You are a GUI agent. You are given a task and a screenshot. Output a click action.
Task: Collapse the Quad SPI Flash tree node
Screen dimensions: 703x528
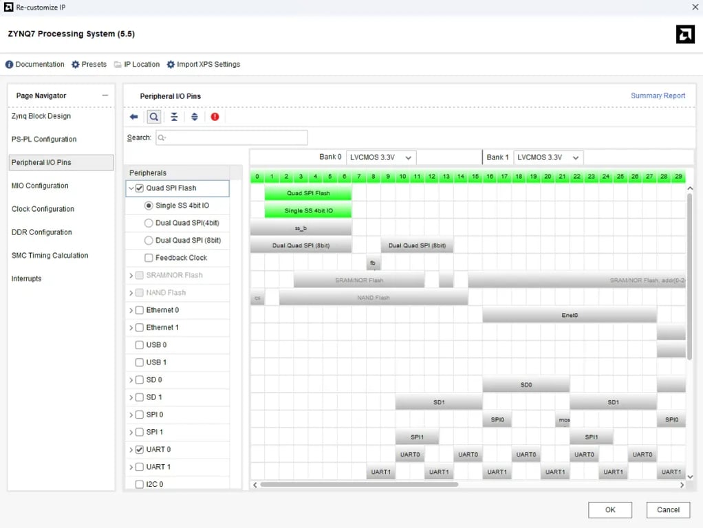(x=131, y=188)
